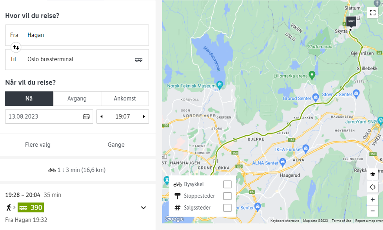Click the my-location target icon on the map
Viewport: 383px width, 230px height.
pos(372,186)
